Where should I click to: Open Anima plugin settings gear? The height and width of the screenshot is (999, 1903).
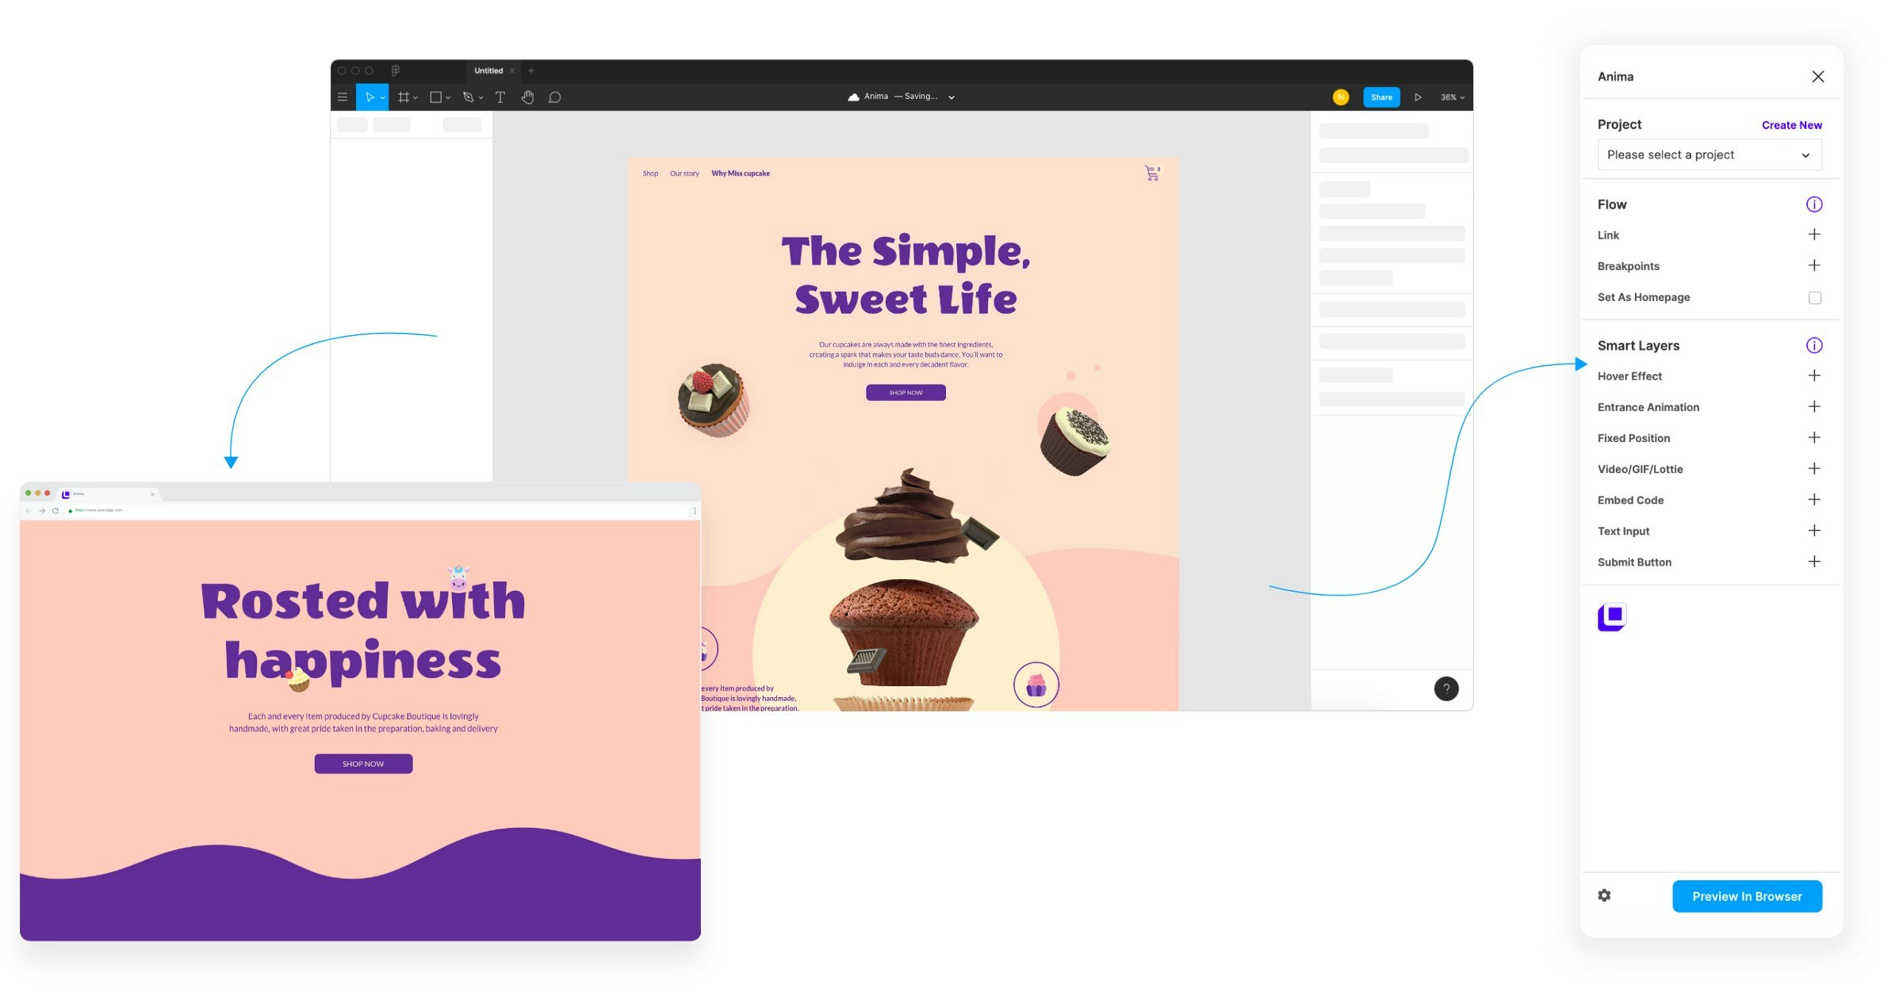click(1604, 895)
